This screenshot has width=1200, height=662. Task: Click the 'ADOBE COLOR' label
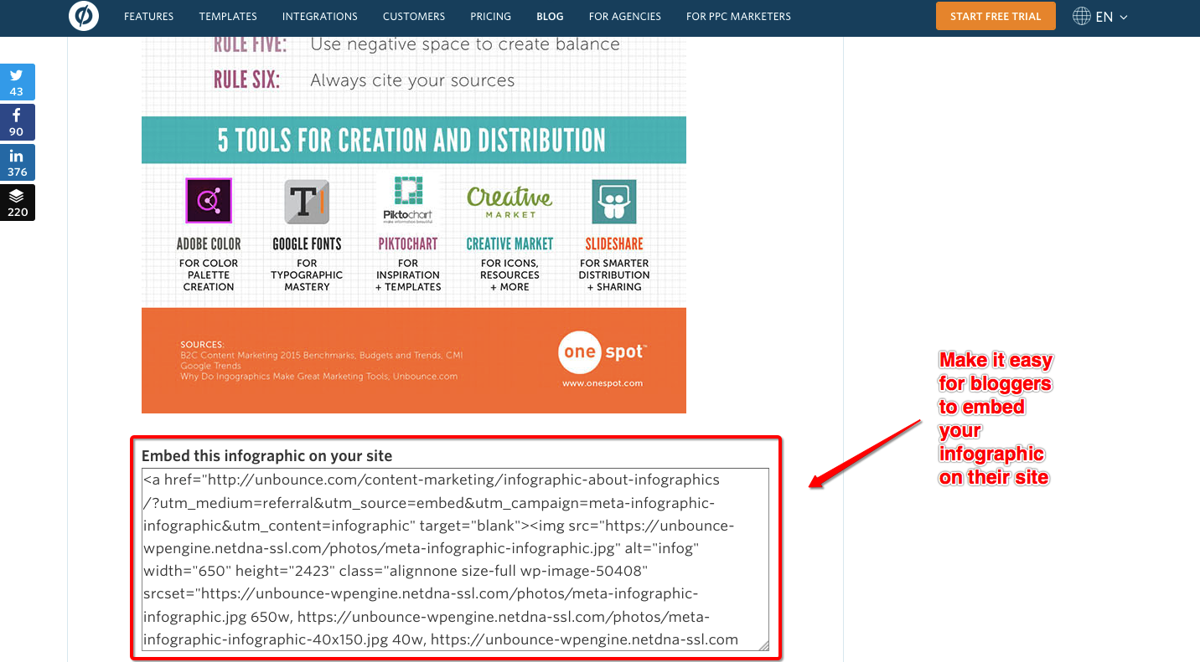209,244
